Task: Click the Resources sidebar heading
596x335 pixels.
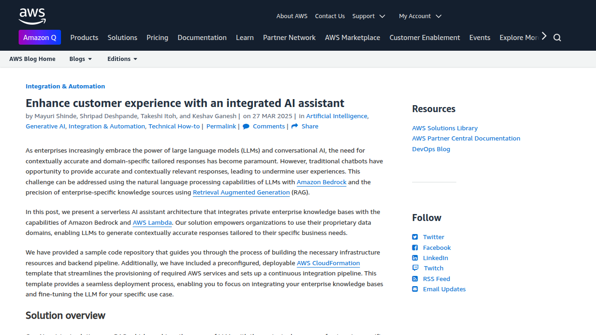Action: [x=433, y=109]
